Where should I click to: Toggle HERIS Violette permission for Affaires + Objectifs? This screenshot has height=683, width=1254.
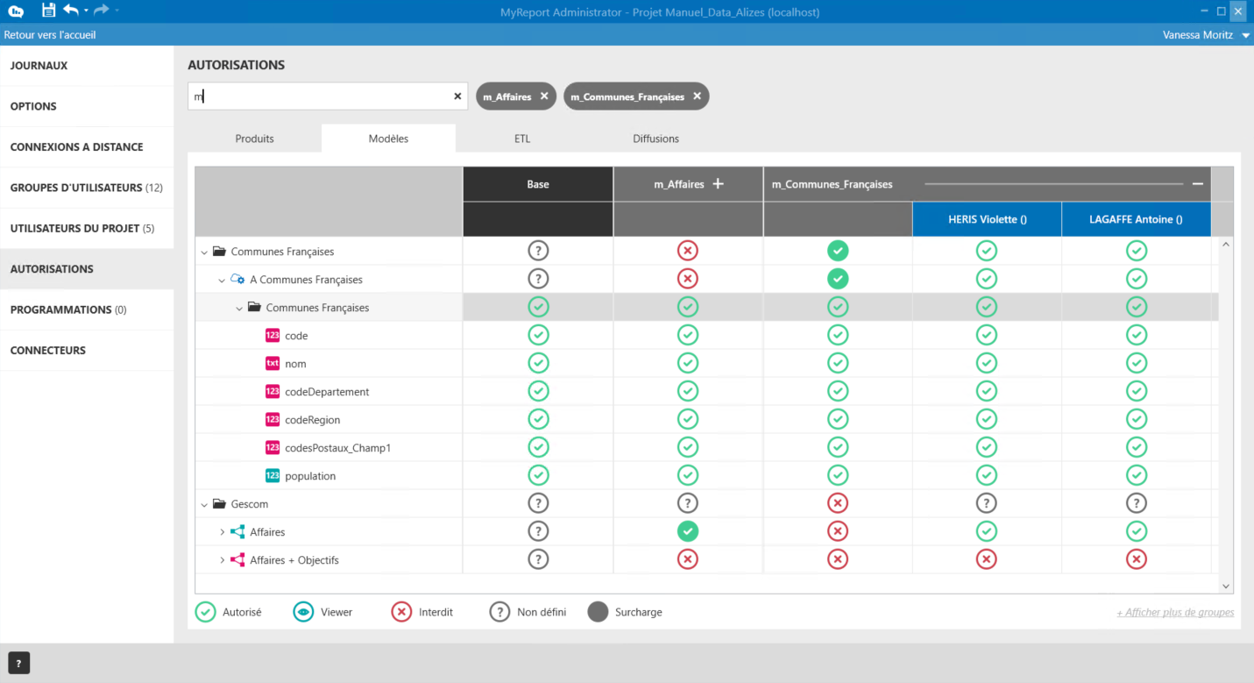tap(987, 560)
